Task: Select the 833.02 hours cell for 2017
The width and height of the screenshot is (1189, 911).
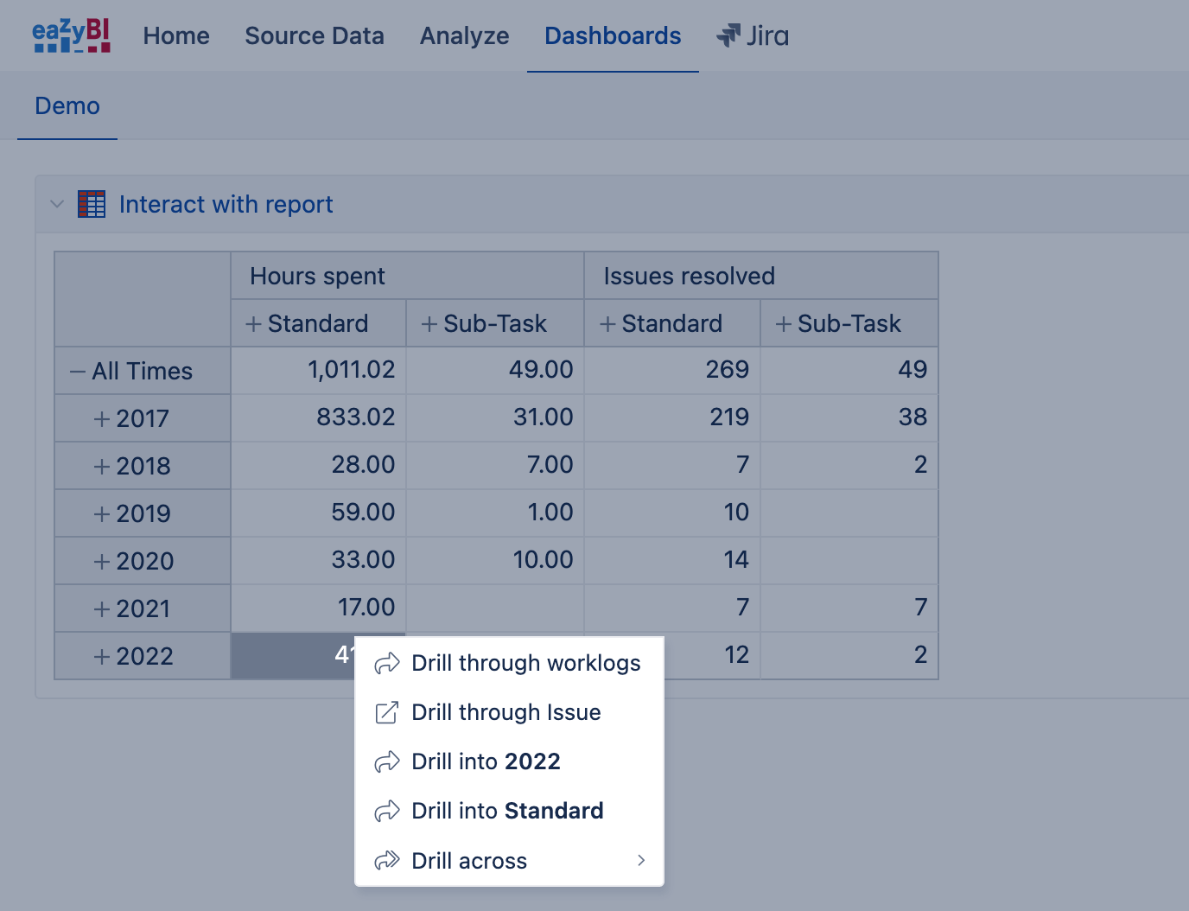Action: tap(319, 417)
